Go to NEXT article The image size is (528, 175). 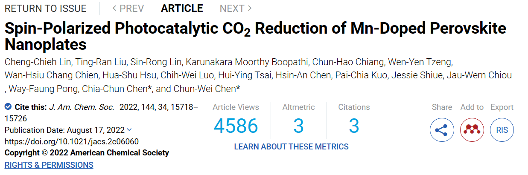(x=236, y=8)
